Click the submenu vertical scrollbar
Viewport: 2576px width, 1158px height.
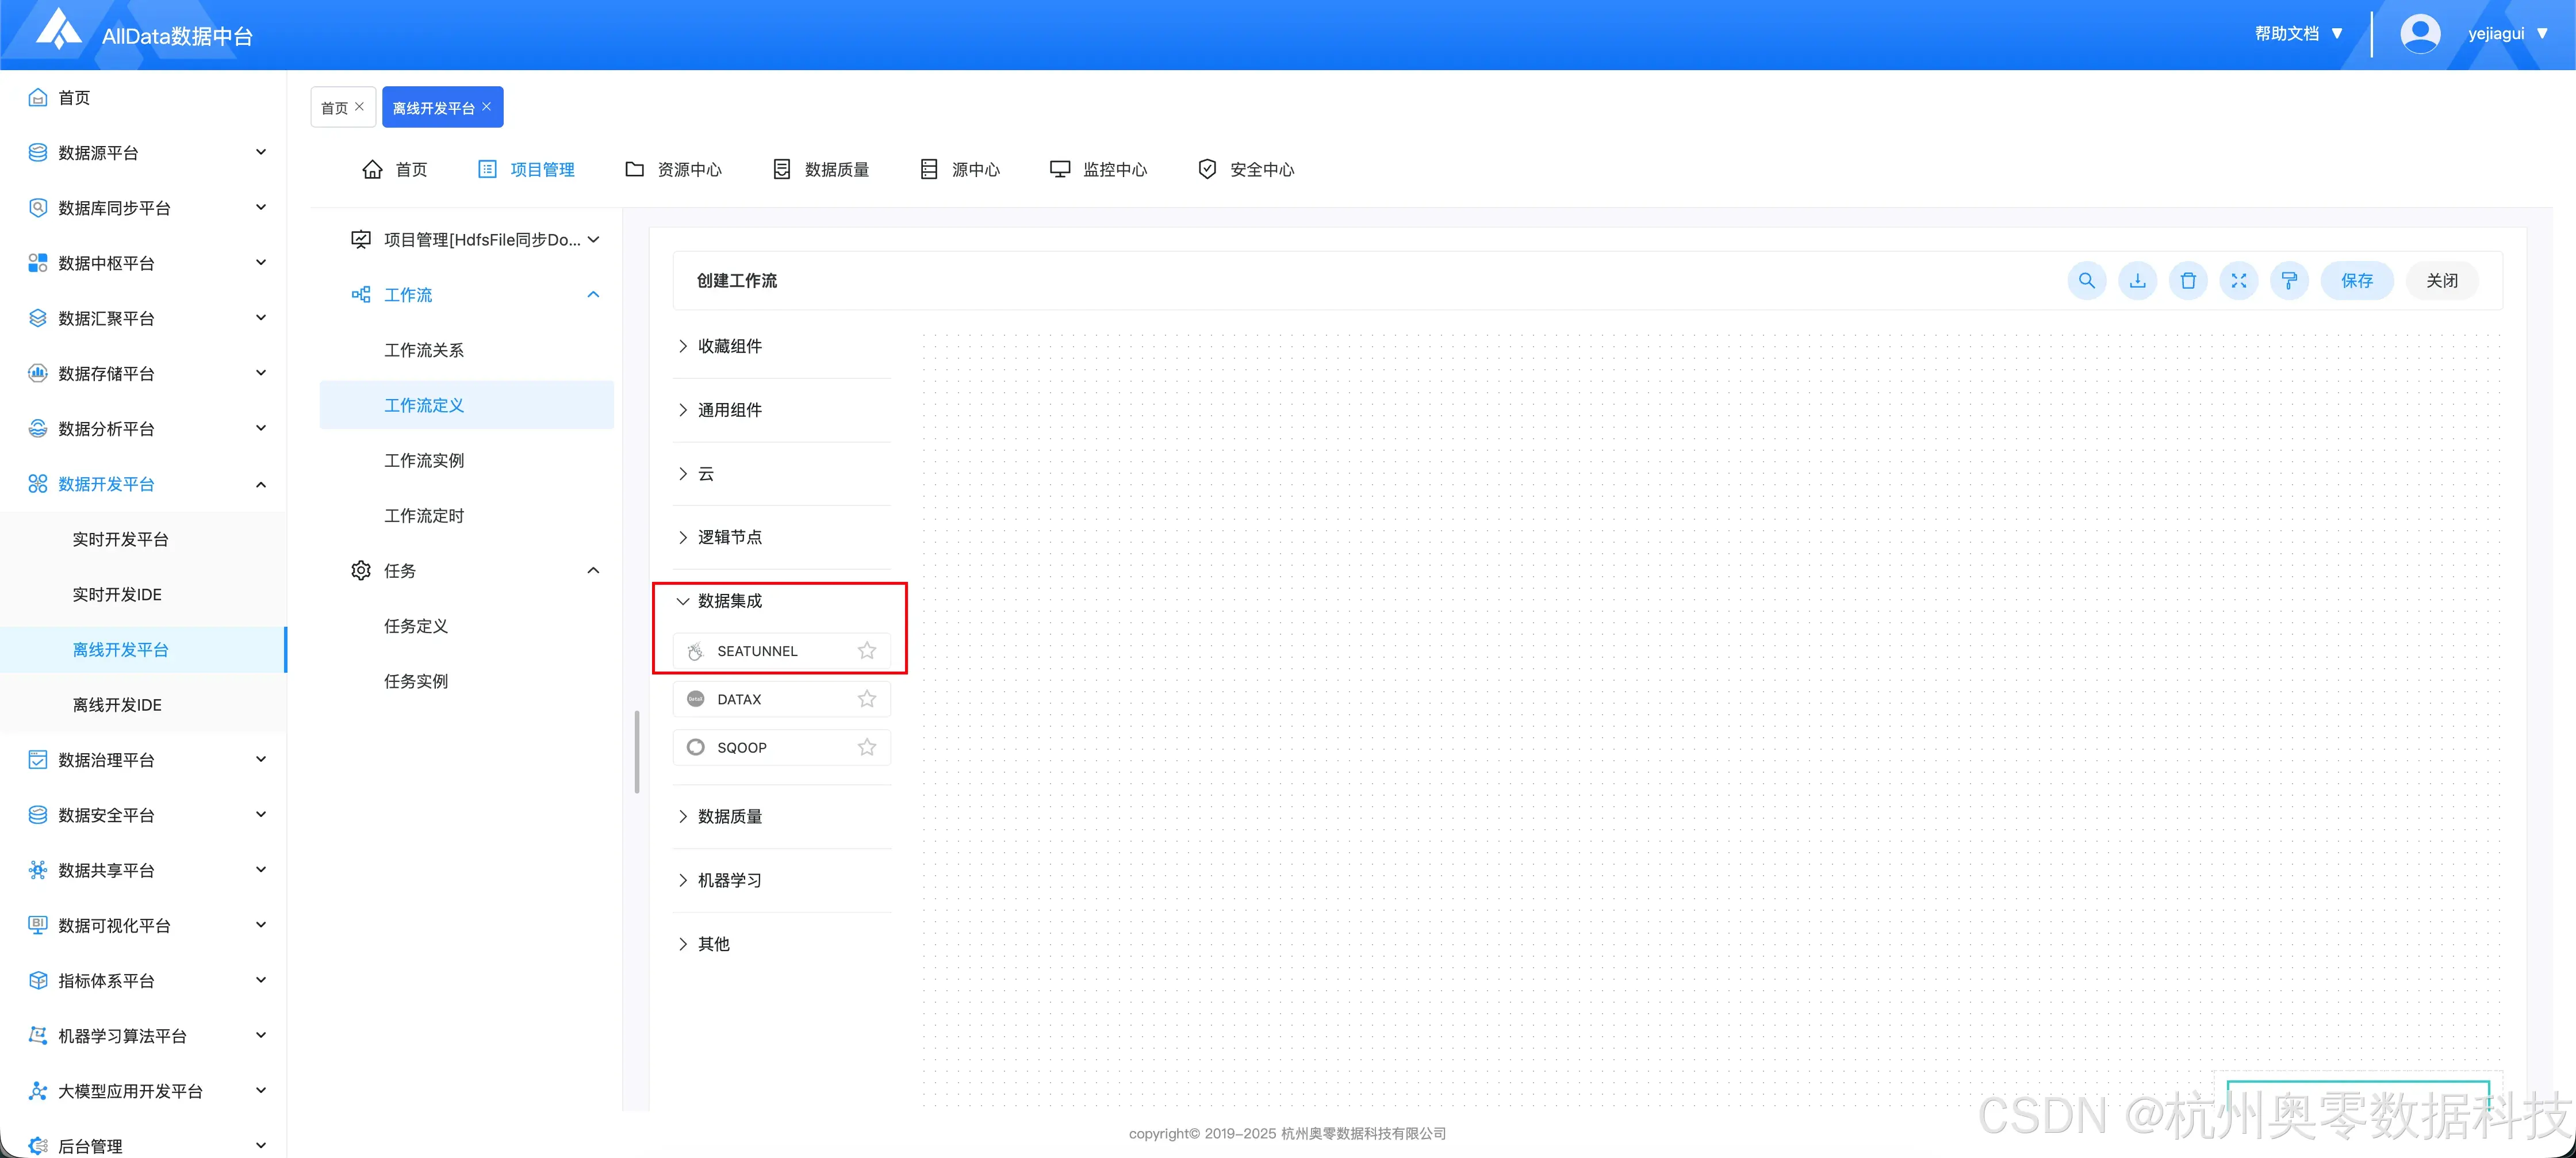point(636,751)
